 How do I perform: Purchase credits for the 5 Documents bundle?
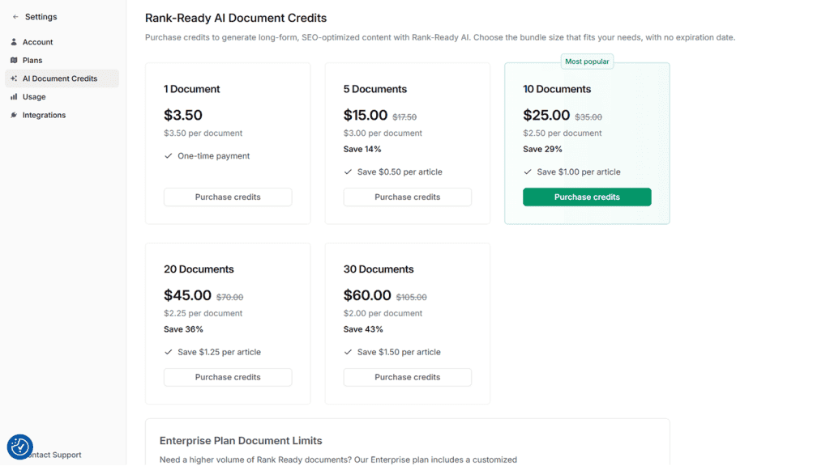407,197
